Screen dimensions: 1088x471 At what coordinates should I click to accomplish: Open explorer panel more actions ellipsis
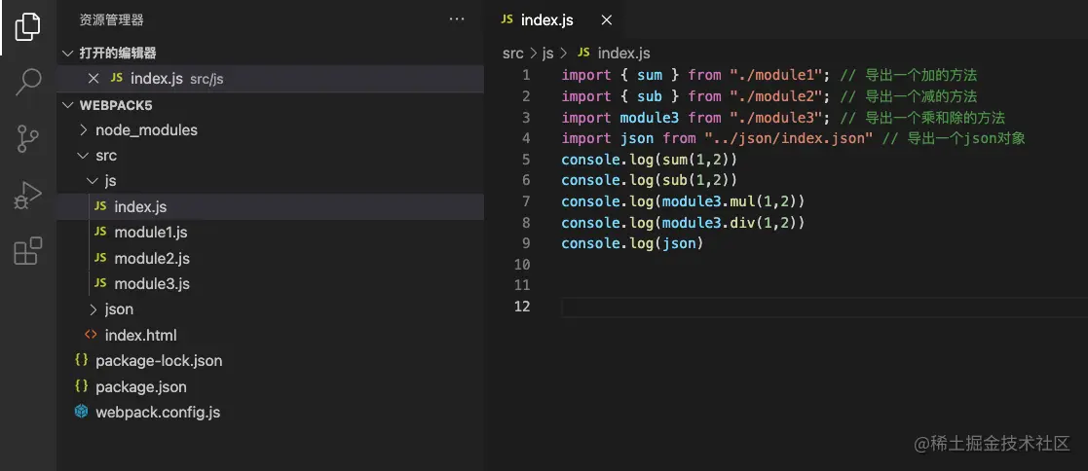click(457, 19)
